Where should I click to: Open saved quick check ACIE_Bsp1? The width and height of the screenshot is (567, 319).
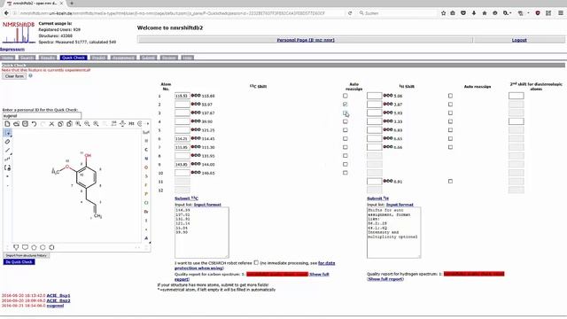[x=58, y=295]
